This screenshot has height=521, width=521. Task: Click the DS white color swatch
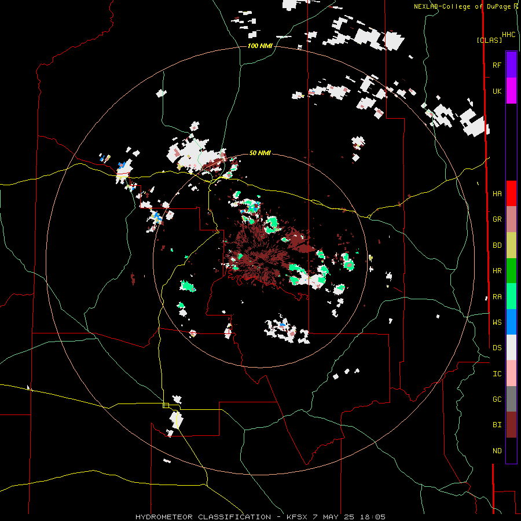point(511,347)
